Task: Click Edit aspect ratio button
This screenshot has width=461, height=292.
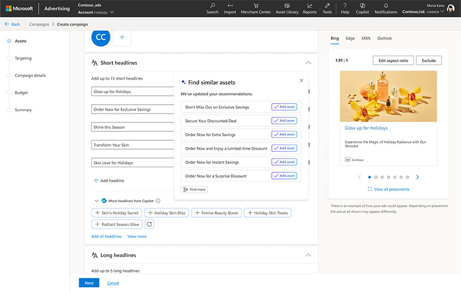Action: pos(393,60)
